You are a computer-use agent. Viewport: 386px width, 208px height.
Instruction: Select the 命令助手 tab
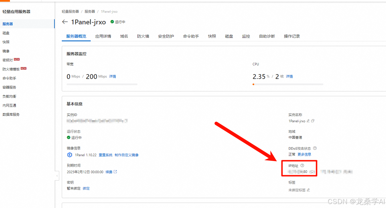coord(191,36)
